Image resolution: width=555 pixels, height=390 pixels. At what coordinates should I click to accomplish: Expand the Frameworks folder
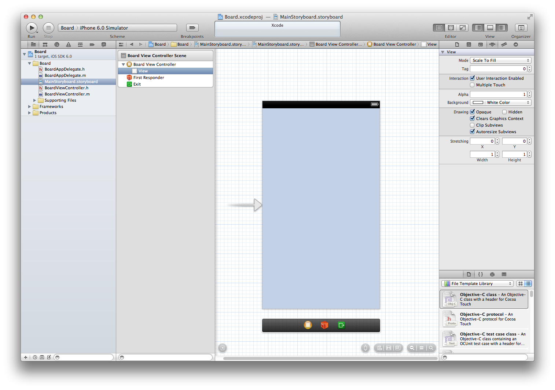[30, 106]
